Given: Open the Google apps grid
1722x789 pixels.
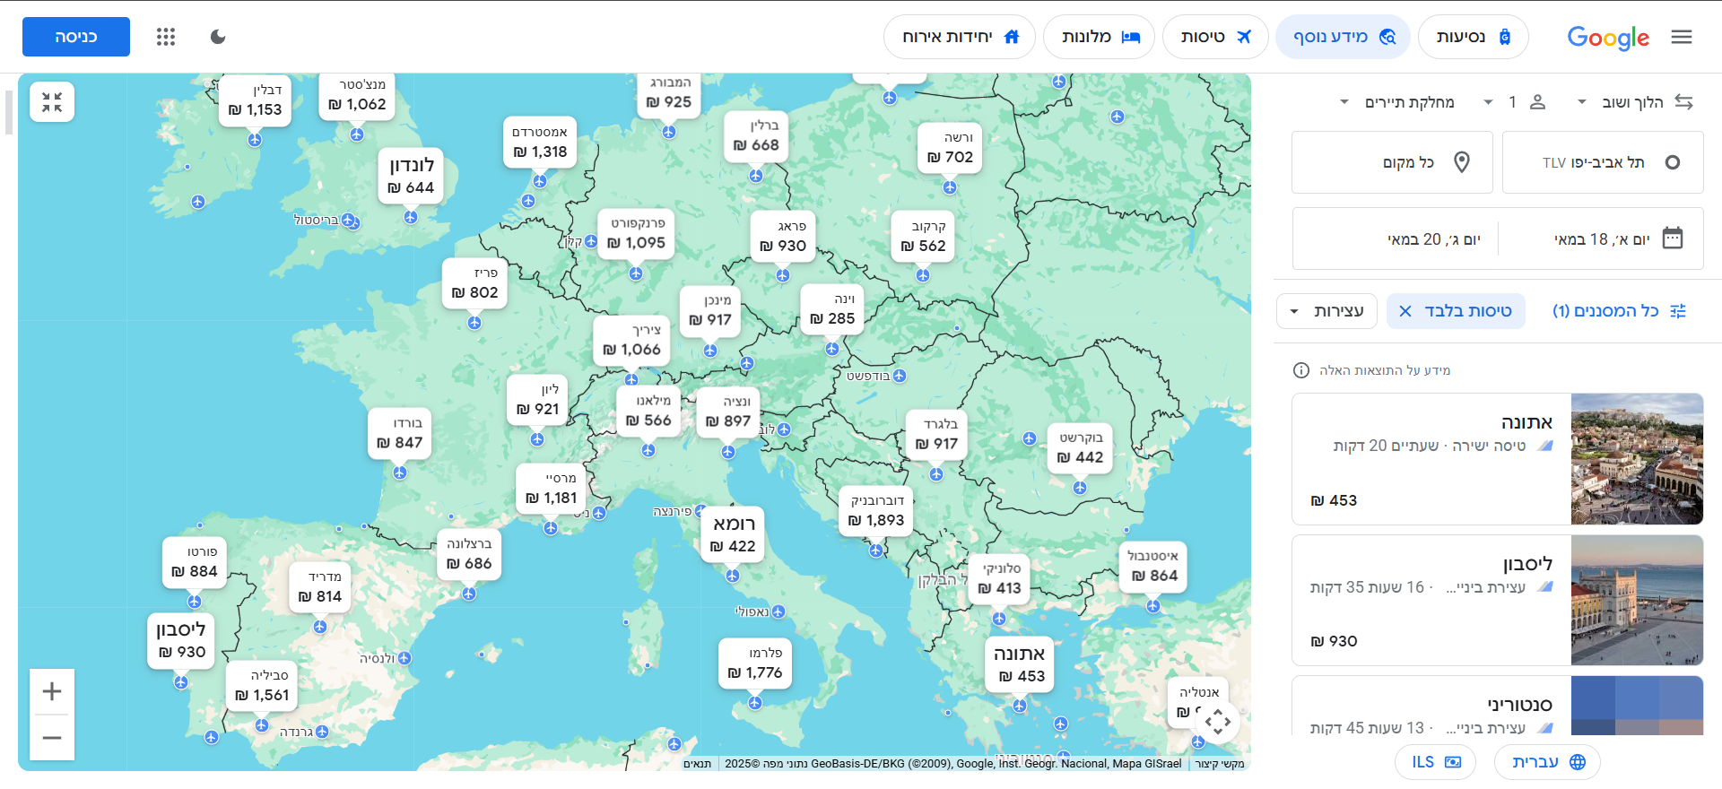Looking at the screenshot, I should (x=166, y=37).
